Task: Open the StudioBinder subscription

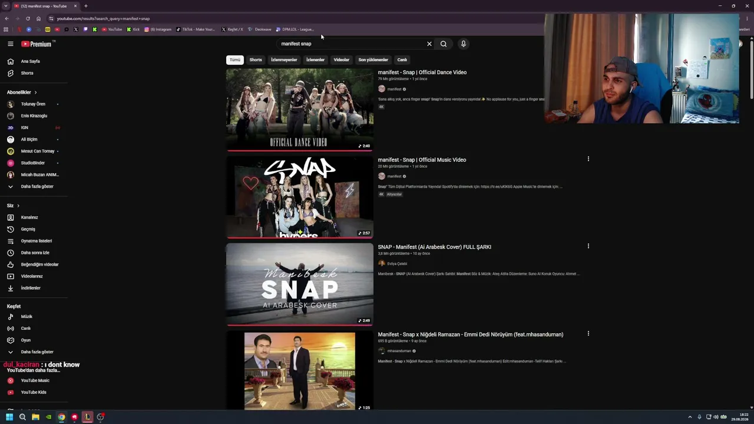Action: (34, 163)
